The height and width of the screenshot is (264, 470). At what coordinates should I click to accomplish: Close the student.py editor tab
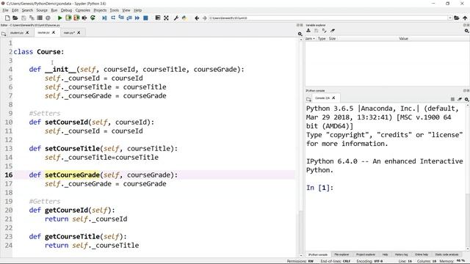click(x=27, y=32)
